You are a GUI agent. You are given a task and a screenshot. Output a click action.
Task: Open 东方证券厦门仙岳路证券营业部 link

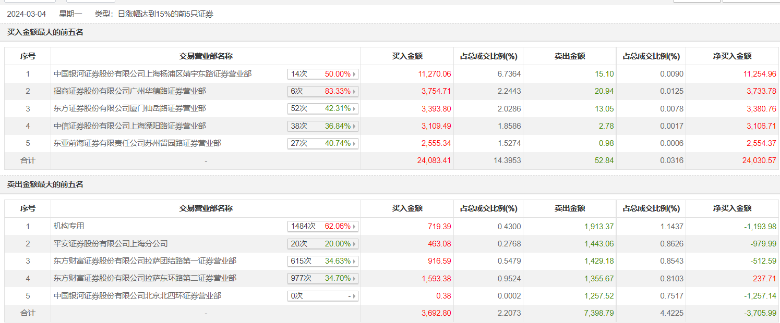click(x=130, y=108)
